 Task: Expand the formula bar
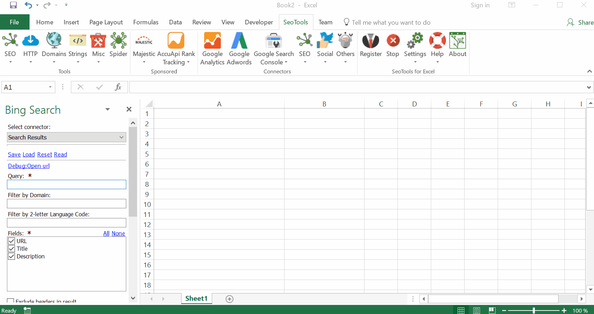tap(589, 87)
